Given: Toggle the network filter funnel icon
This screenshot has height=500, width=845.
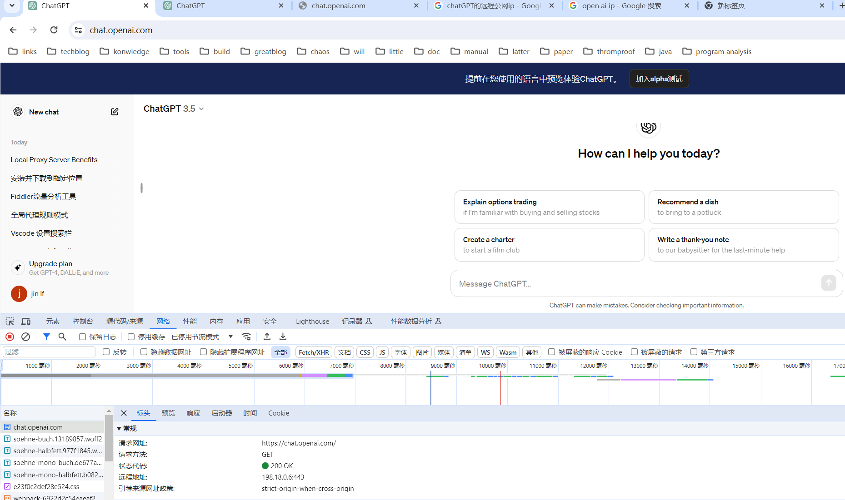Looking at the screenshot, I should point(46,337).
